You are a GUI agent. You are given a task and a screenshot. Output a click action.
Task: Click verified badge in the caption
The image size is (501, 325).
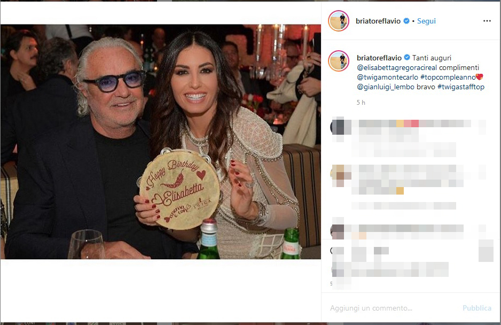point(407,57)
